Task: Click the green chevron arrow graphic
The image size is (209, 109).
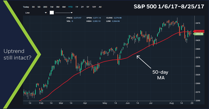Action: pos(34,54)
